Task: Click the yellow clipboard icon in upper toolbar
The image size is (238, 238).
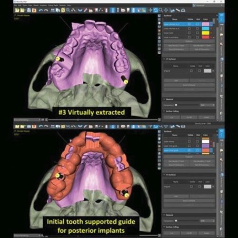Action: pyautogui.click(x=63, y=10)
